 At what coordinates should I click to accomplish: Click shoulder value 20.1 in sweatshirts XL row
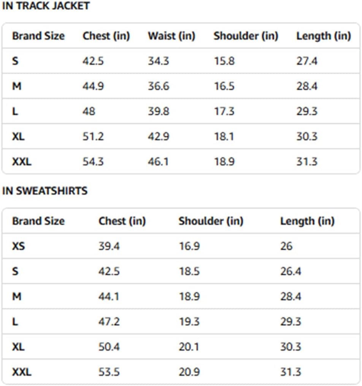[x=189, y=346]
